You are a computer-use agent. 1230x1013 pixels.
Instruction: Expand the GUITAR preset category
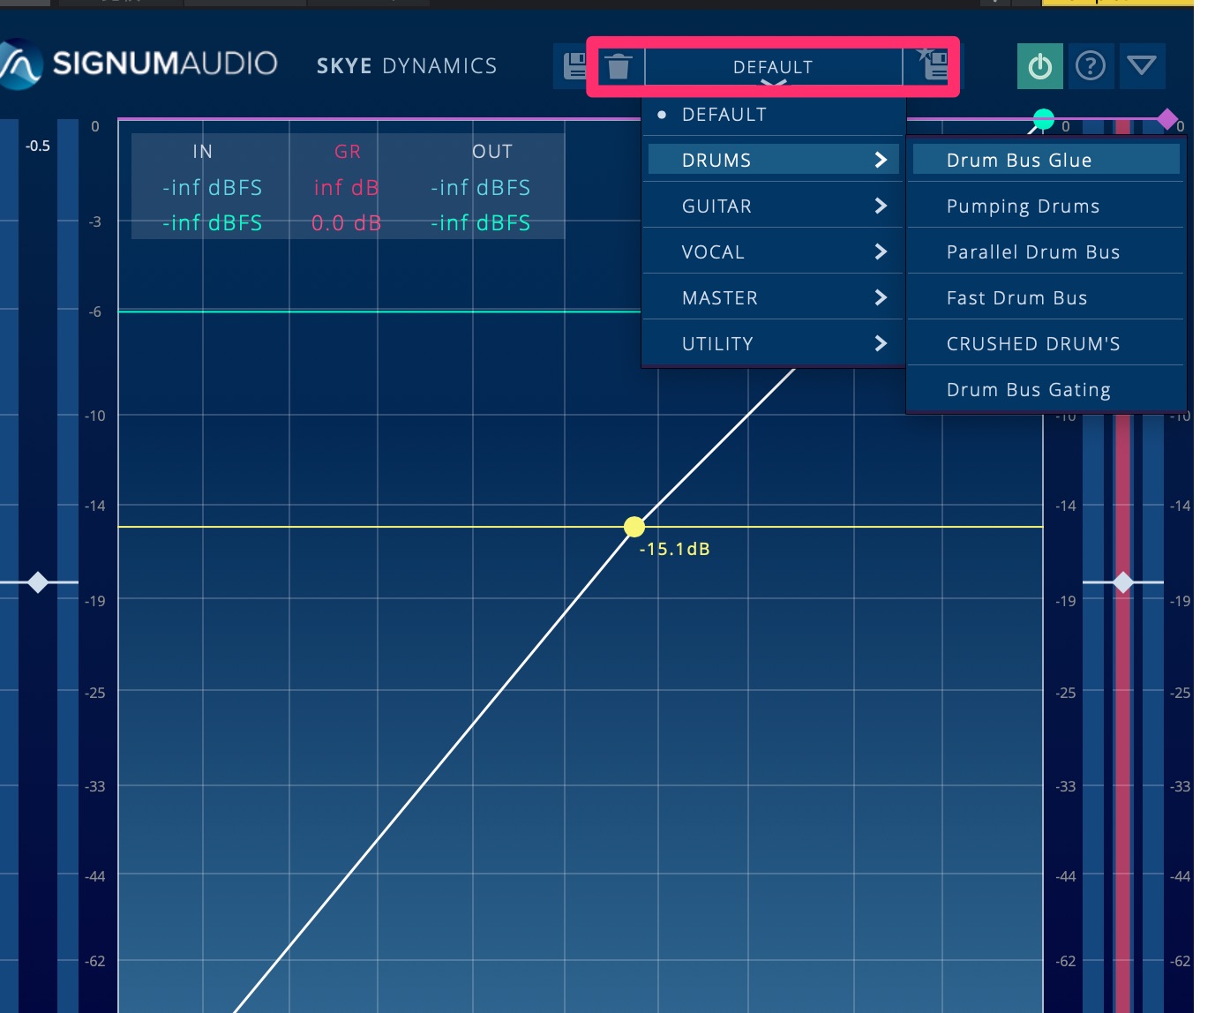(x=774, y=206)
